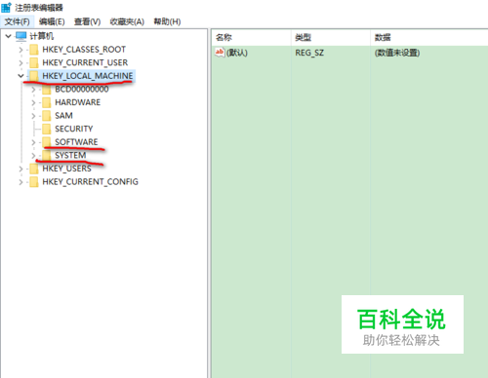Expand the HARDWARE arrow
Viewport: 488px width, 378px height.
click(x=33, y=102)
